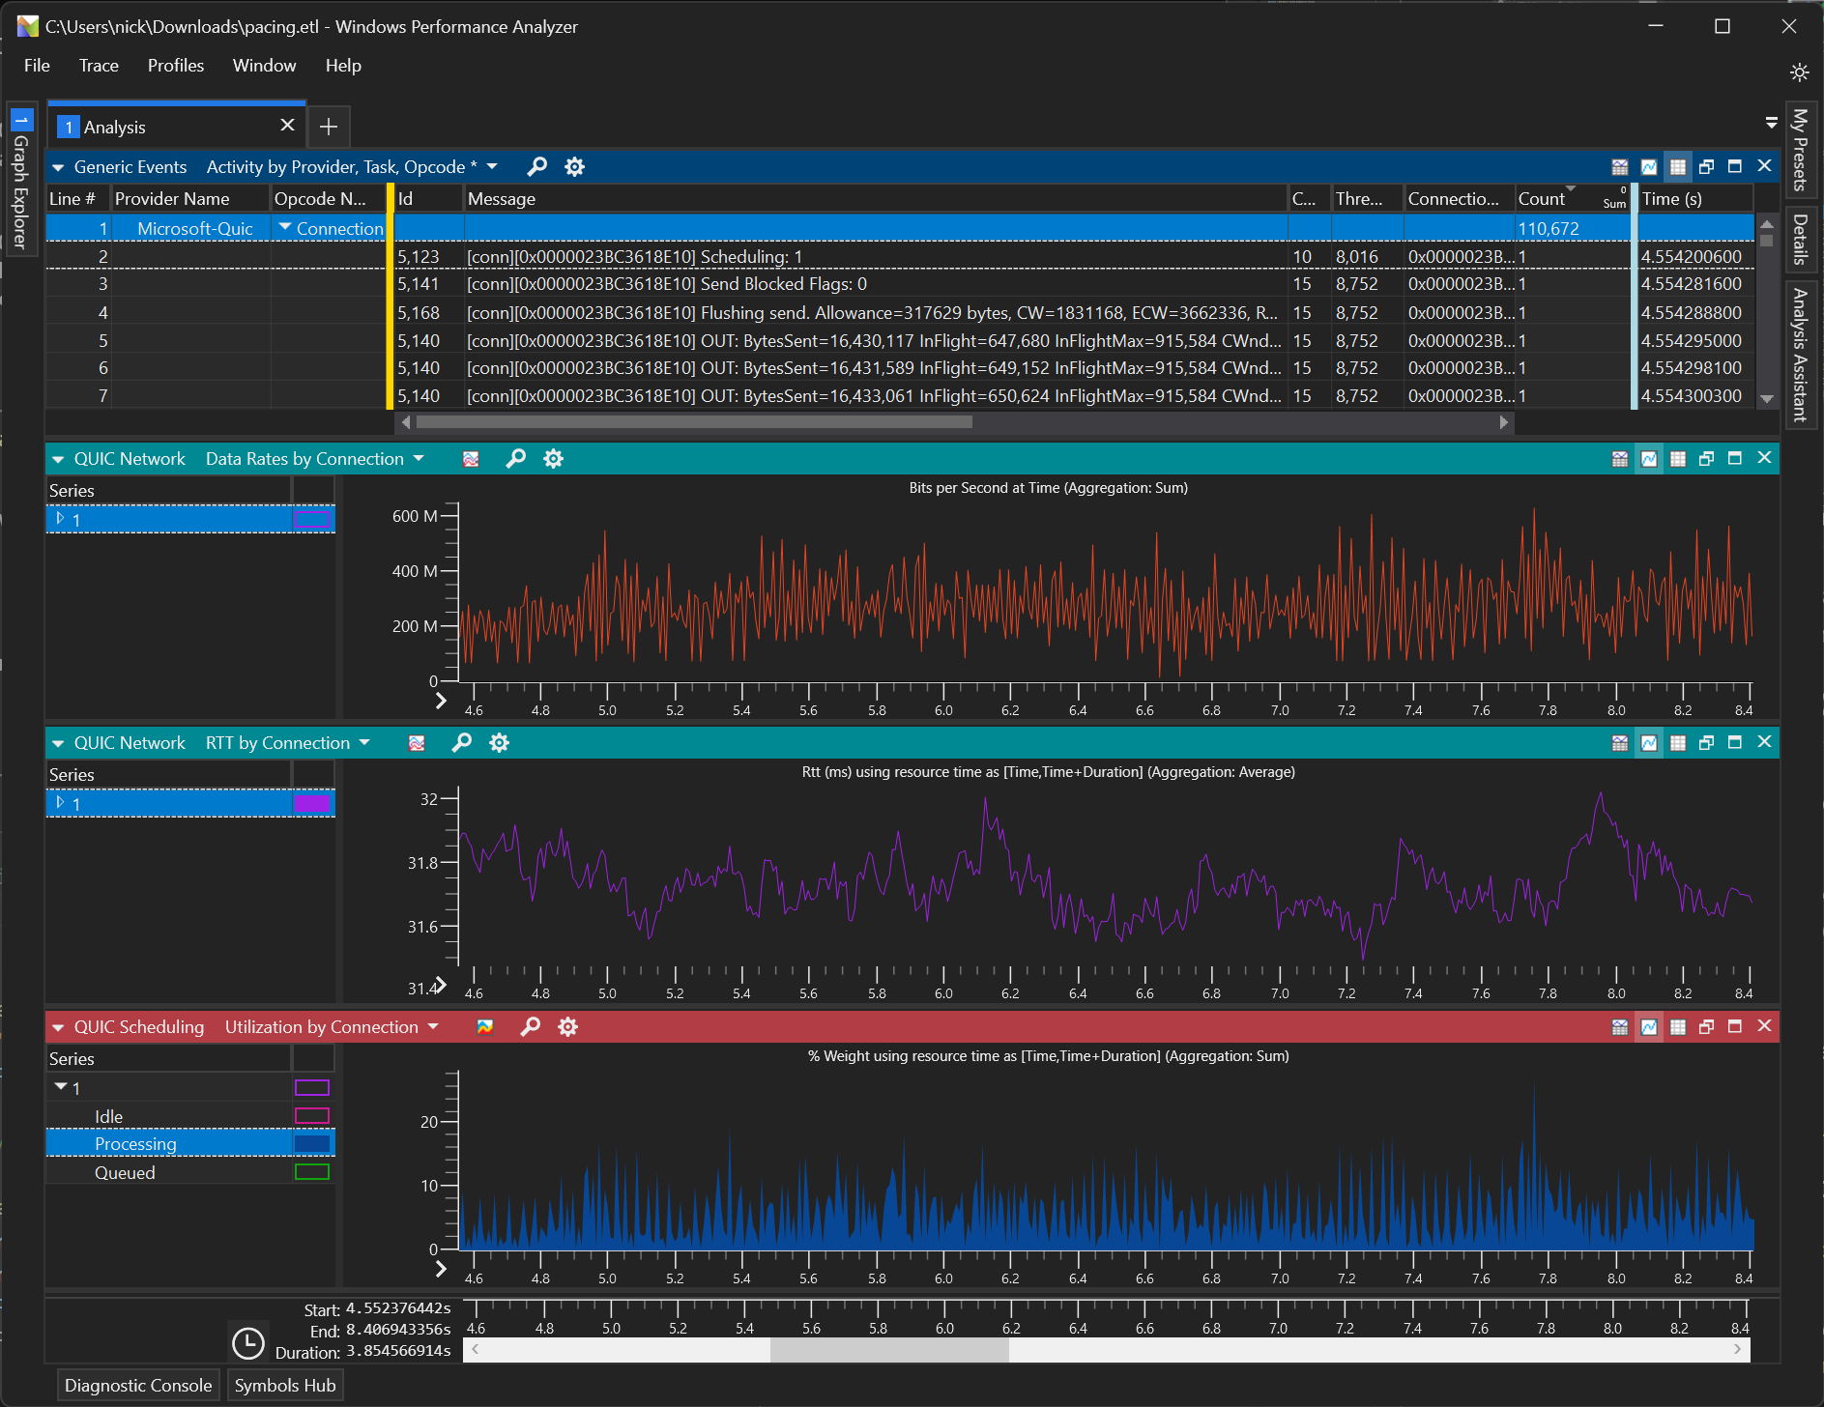Open settings gear in Data Rates panel

(x=553, y=458)
